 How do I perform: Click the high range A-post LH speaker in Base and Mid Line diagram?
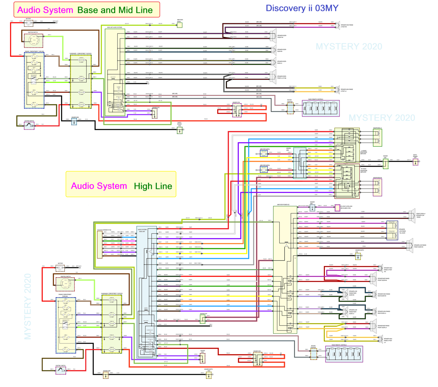337,90
